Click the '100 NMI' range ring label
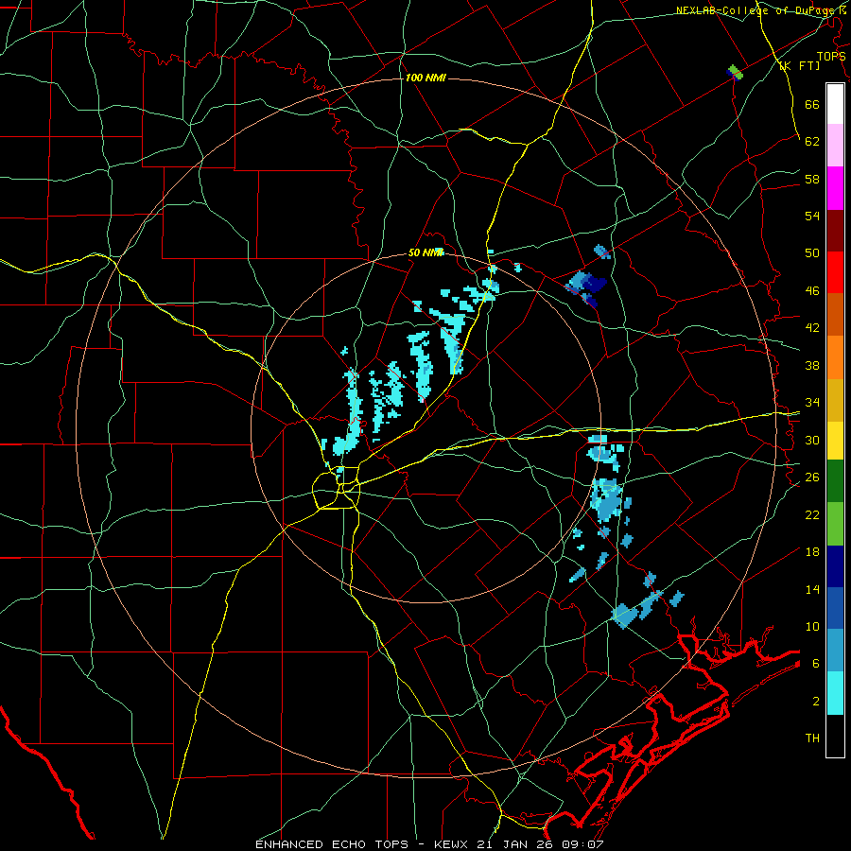Viewport: 851px width, 851px height. [x=425, y=78]
